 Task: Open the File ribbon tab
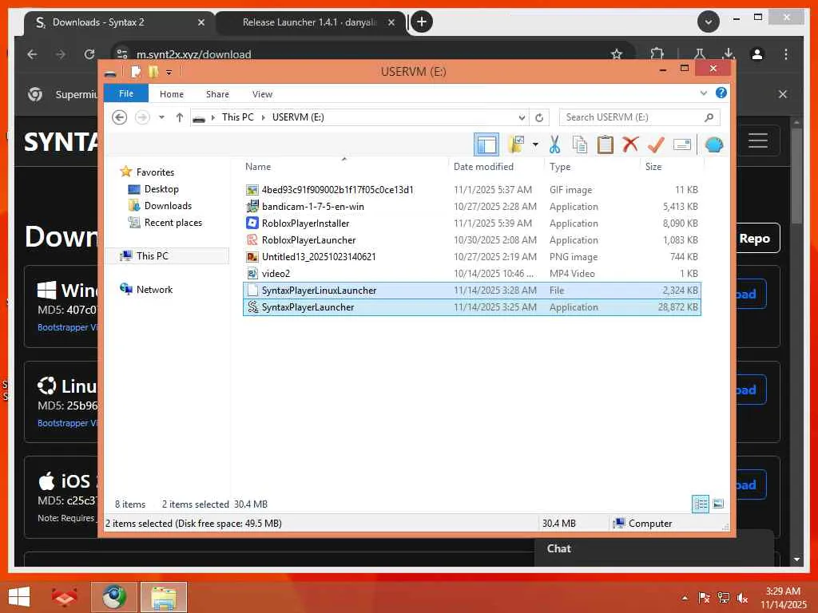(125, 93)
